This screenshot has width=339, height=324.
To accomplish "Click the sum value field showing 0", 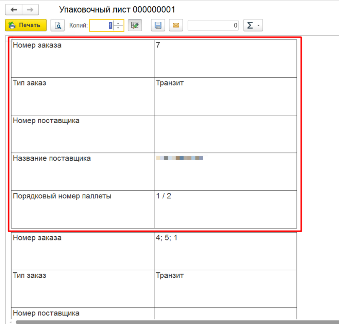I will [213, 25].
